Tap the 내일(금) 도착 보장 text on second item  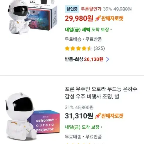tap(82, 127)
